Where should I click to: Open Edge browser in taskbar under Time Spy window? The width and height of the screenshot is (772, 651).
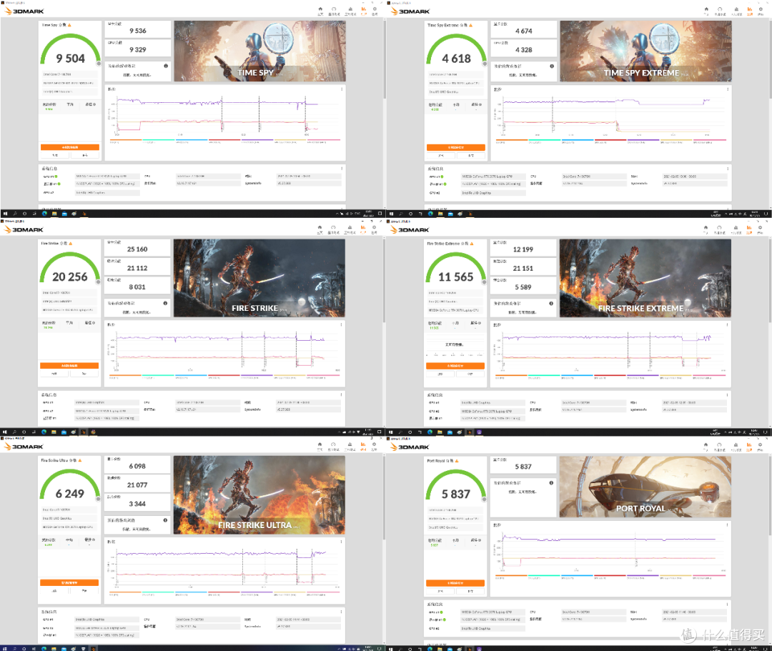pos(45,214)
